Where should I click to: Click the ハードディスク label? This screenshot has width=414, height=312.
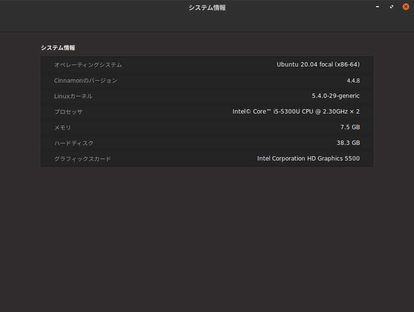[74, 143]
